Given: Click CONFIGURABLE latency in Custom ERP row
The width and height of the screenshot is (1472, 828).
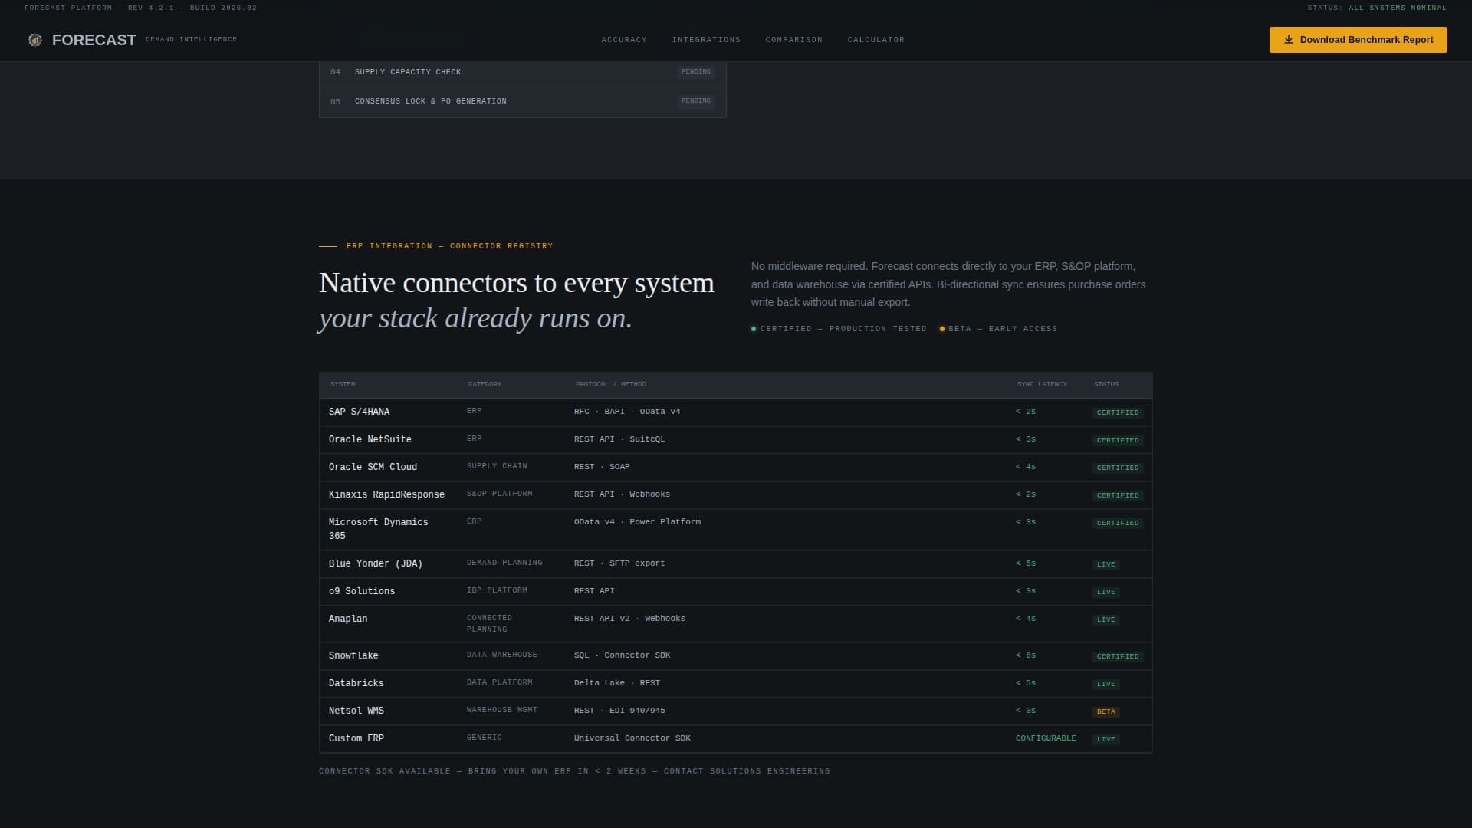Looking at the screenshot, I should point(1046,738).
